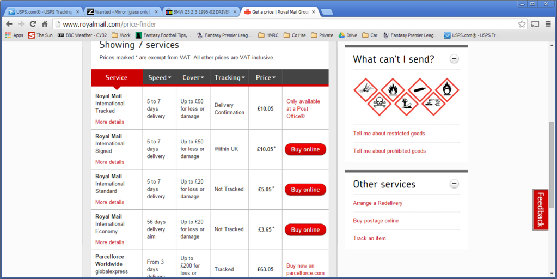Go back to the previous page
Screen dimensions: 557x279
tap(9, 24)
